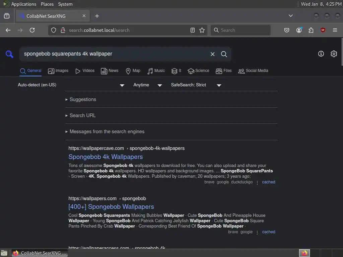Screen dimensions: 343x257
Task: Submit search with magnifier button
Action: pos(224,54)
